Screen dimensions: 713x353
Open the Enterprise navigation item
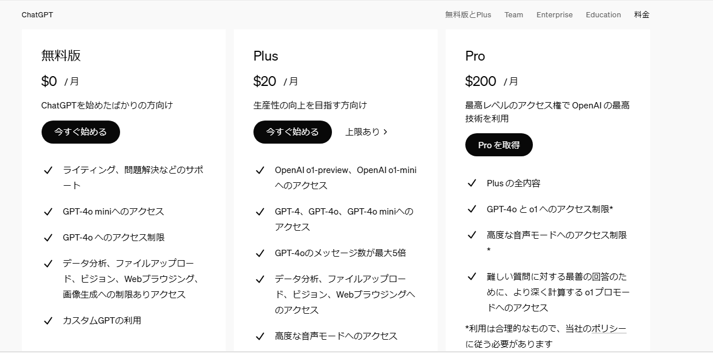554,14
